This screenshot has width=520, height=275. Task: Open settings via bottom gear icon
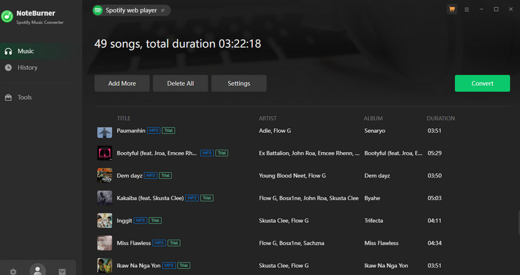point(13,272)
